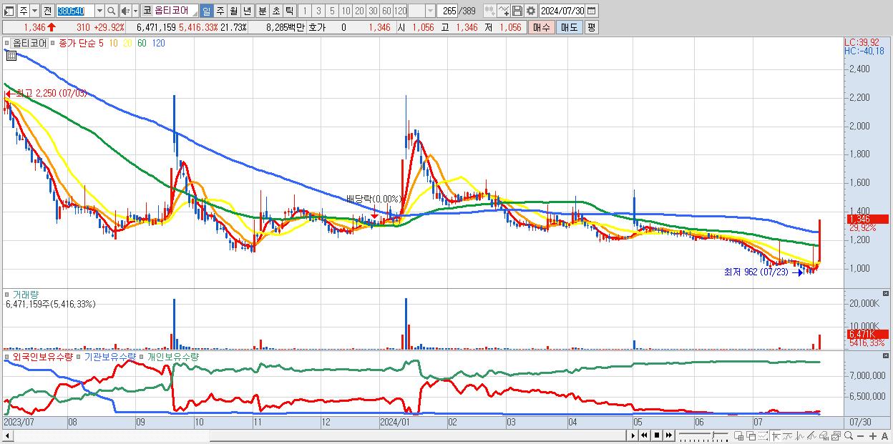893x444 pixels.
Task: Open the 옵티코어 stock name selector
Action: 170,11
